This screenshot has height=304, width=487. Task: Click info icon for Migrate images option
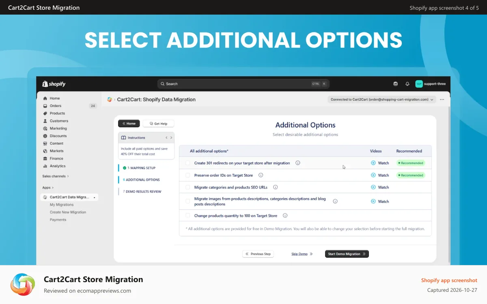335,201
